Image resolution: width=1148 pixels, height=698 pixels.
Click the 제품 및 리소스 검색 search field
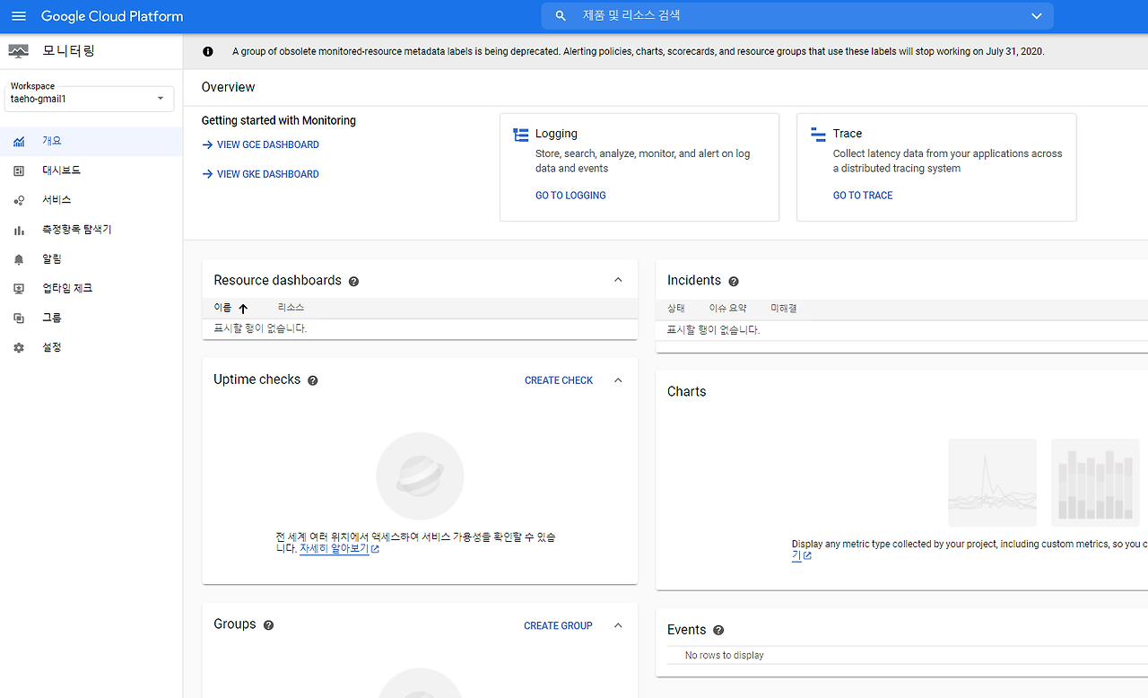(798, 16)
